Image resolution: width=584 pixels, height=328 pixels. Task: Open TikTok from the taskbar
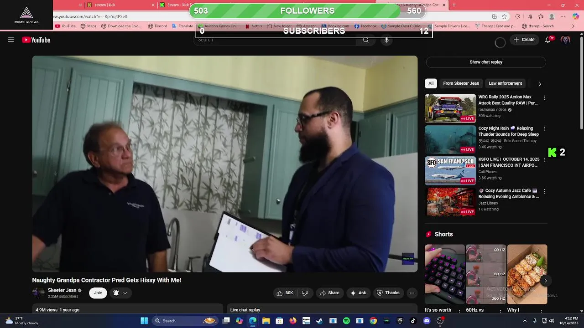413,321
